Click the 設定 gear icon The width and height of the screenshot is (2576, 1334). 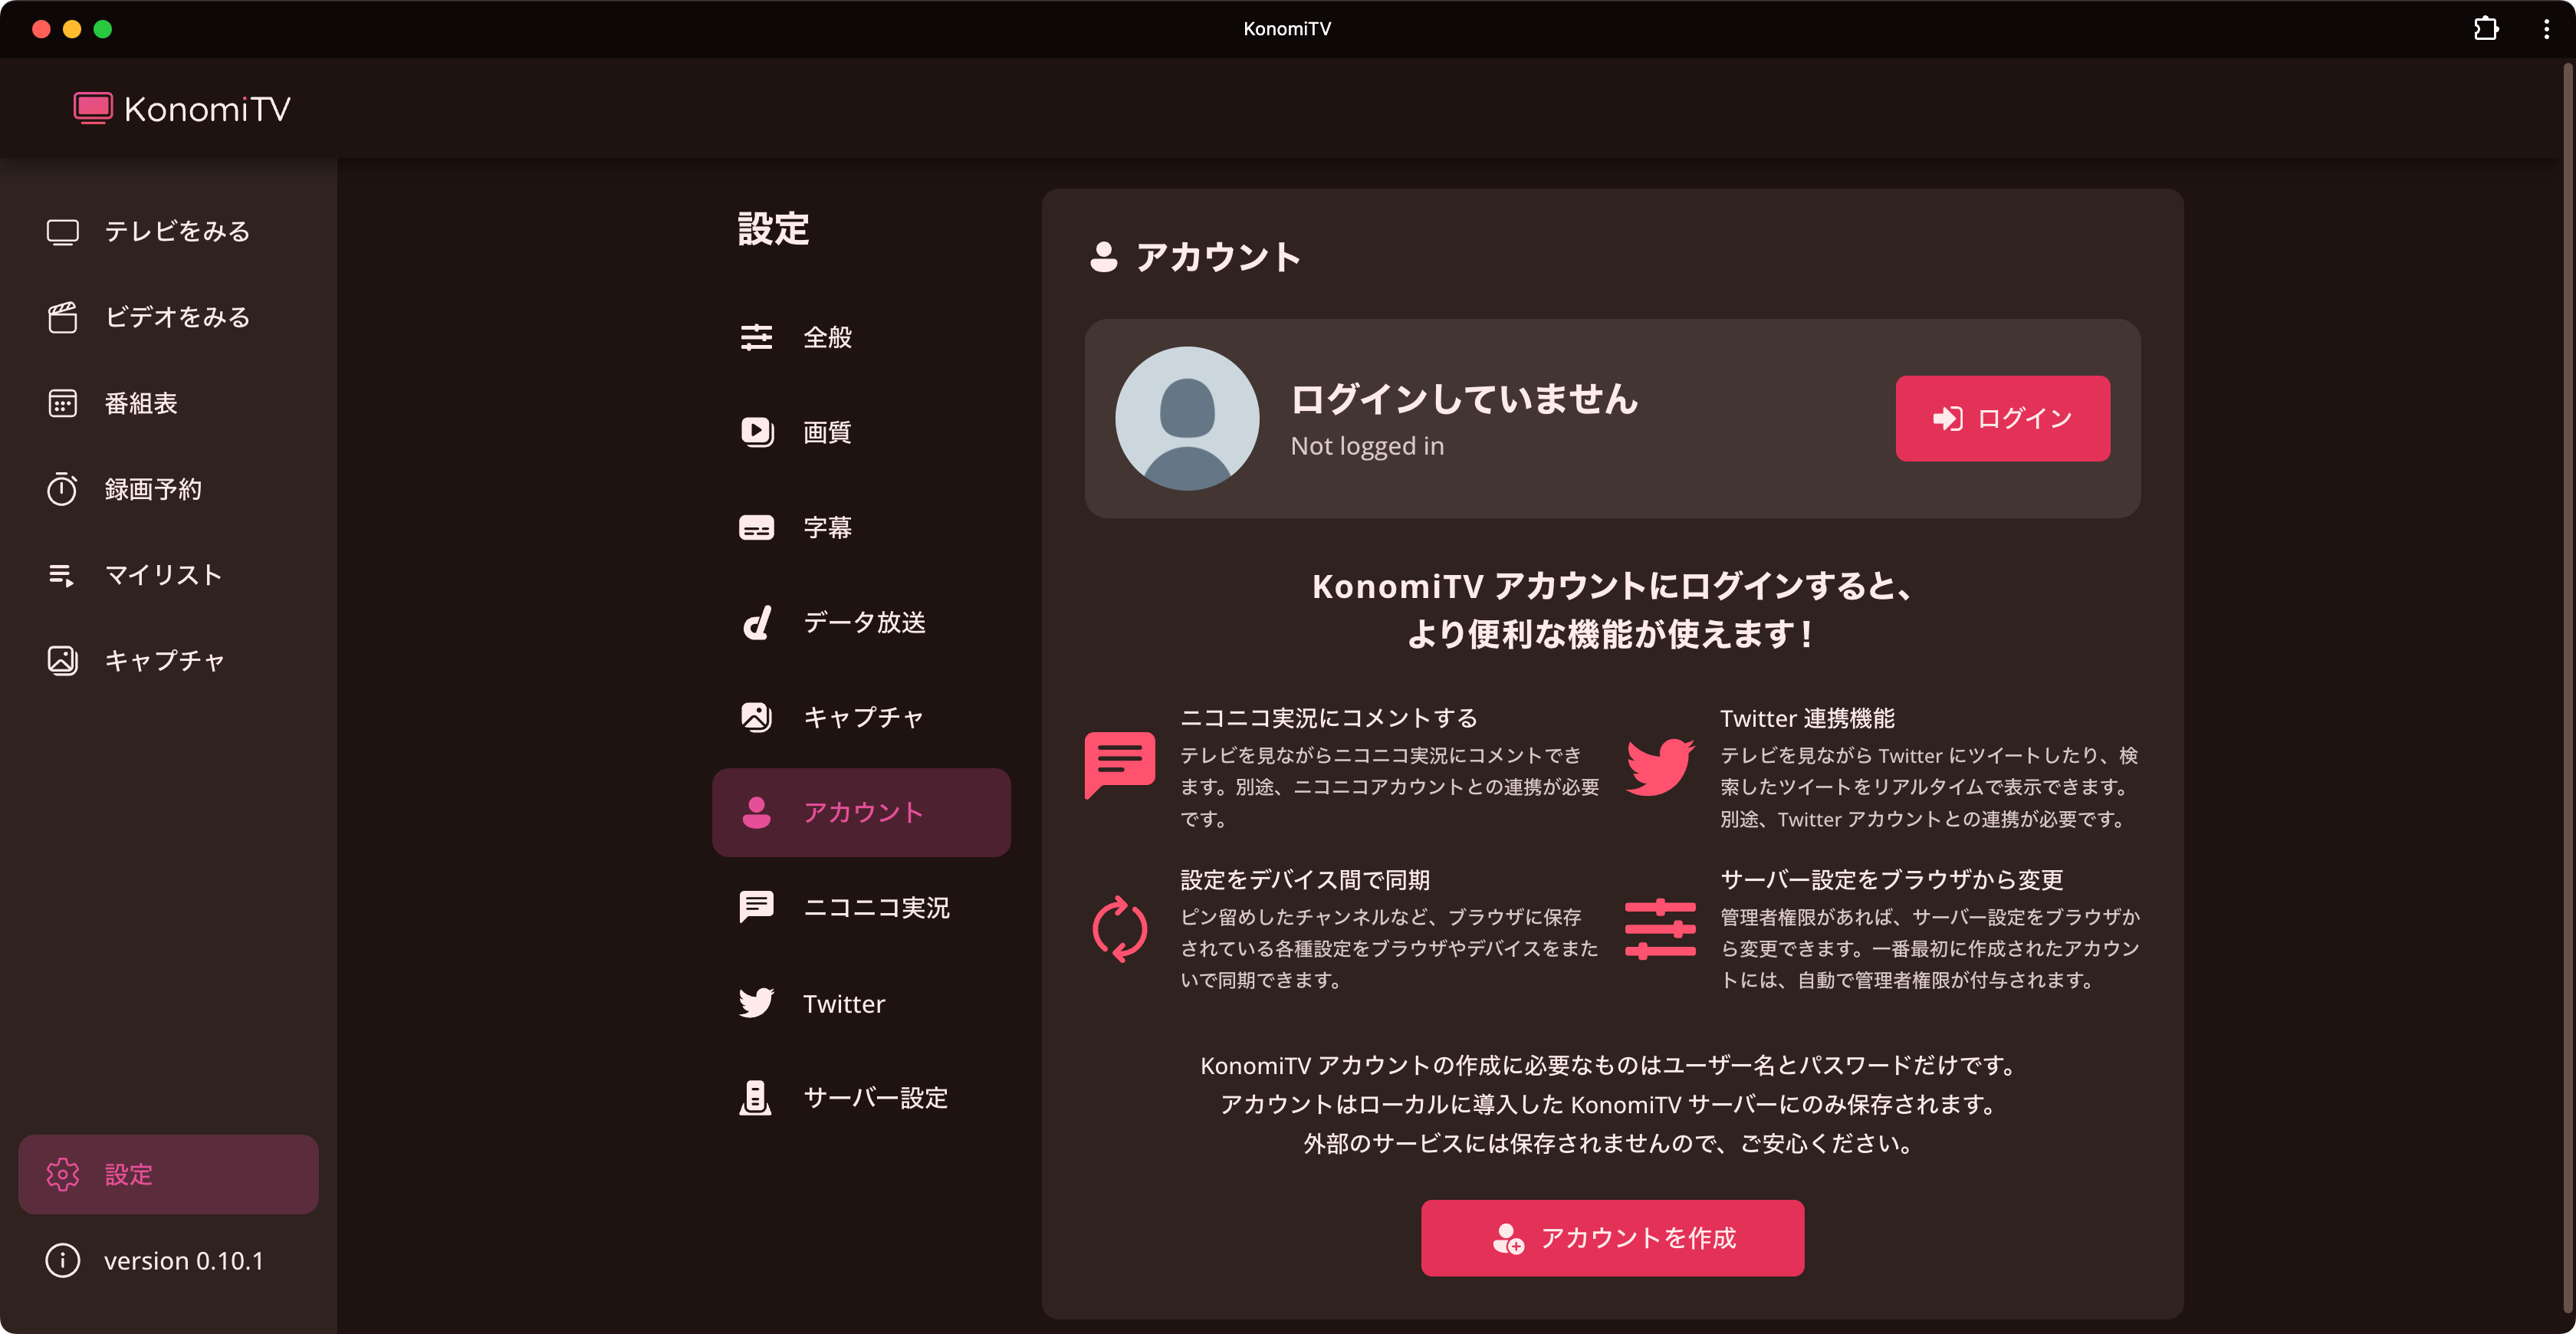coord(62,1174)
